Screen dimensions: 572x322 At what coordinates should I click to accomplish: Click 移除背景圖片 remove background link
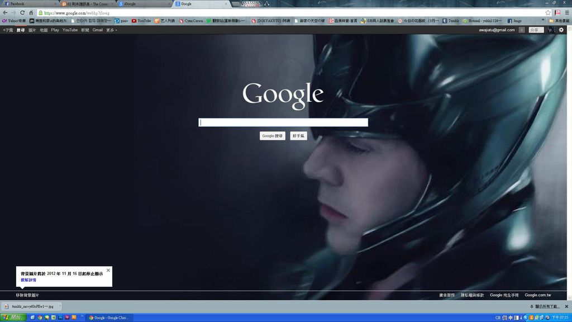click(27, 295)
